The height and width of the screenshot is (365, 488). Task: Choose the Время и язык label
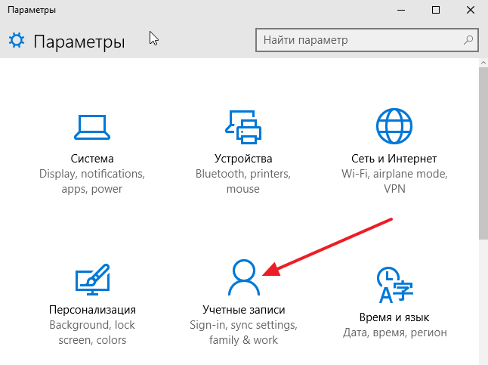394,317
